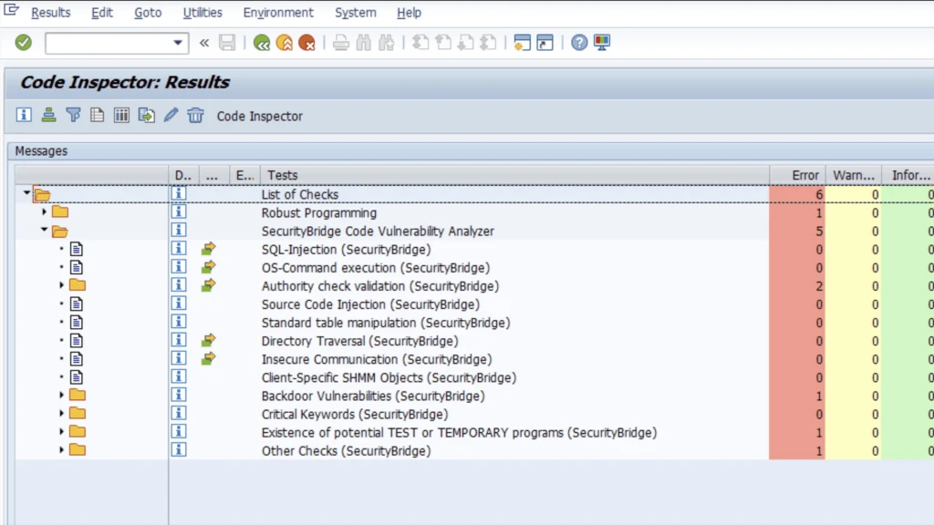934x525 pixels.
Task: Select the 'Client-Specific SHMM Objects (SecurityBridge)' row text
Action: coord(389,378)
